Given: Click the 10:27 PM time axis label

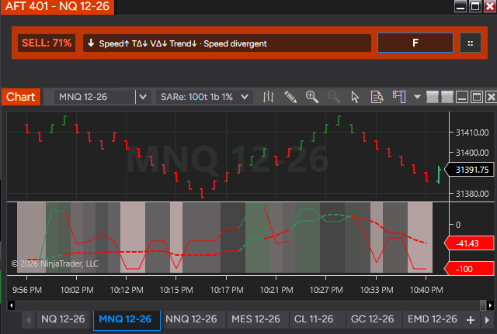Looking at the screenshot, I should click(x=326, y=290).
